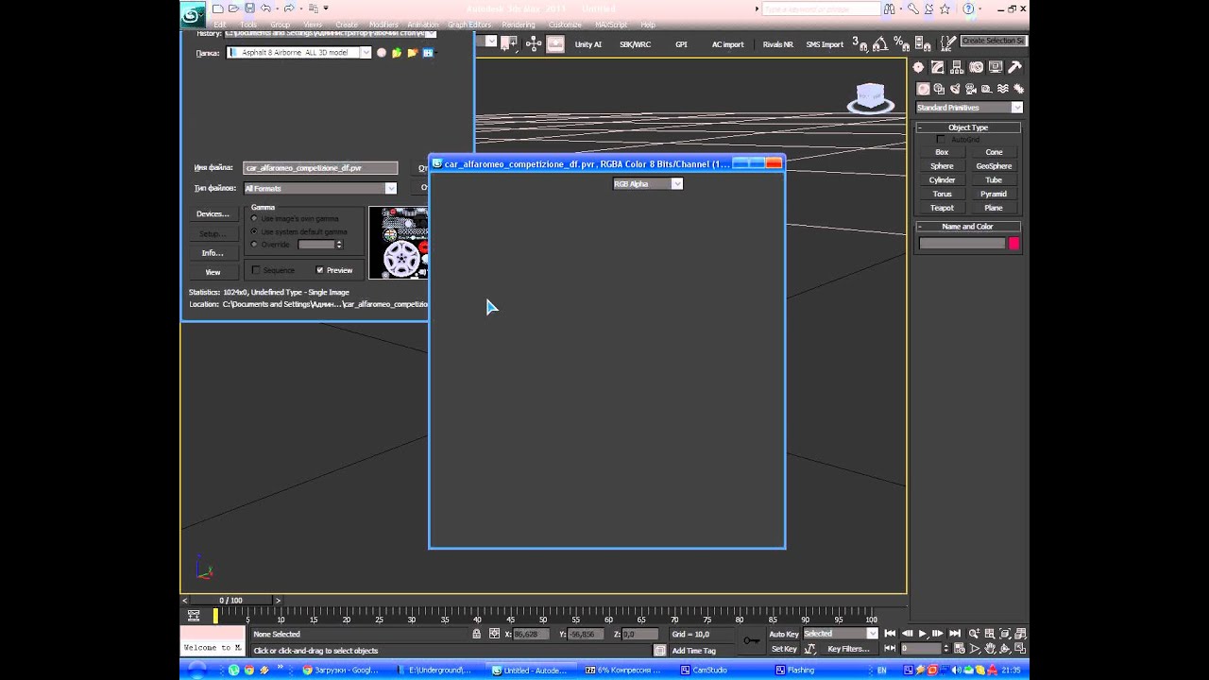Toggle the selection lock icon
Screen dimensions: 1209x680
[x=477, y=634]
